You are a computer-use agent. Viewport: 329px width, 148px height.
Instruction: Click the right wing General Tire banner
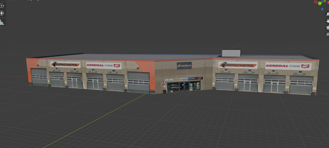point(288,66)
